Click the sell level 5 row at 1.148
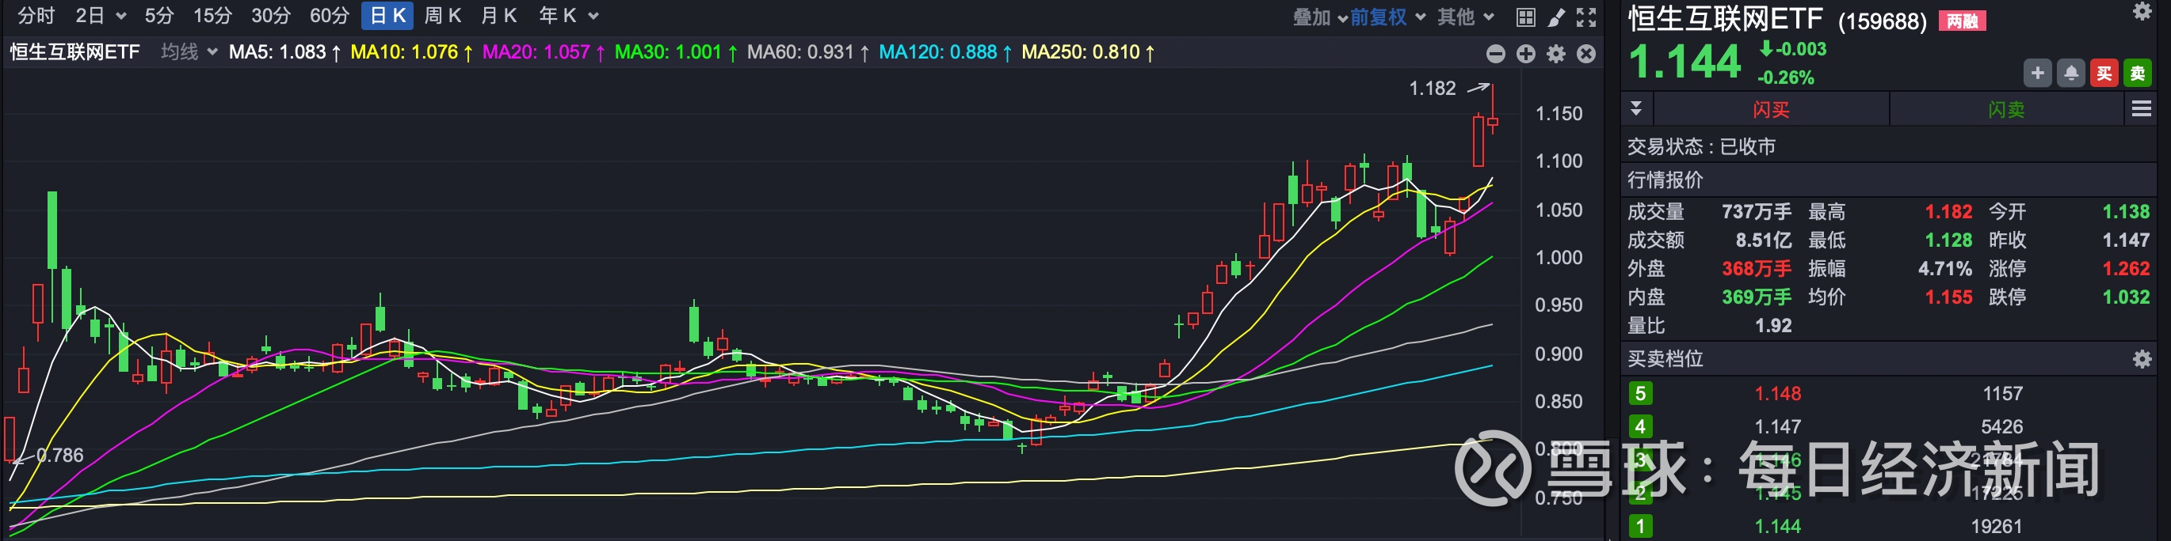This screenshot has height=541, width=2171. (1889, 394)
